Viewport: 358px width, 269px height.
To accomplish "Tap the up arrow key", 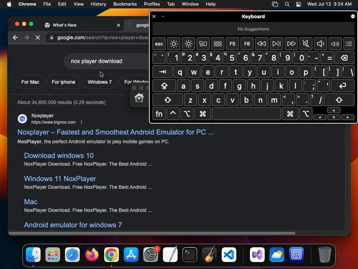I will coord(334,110).
